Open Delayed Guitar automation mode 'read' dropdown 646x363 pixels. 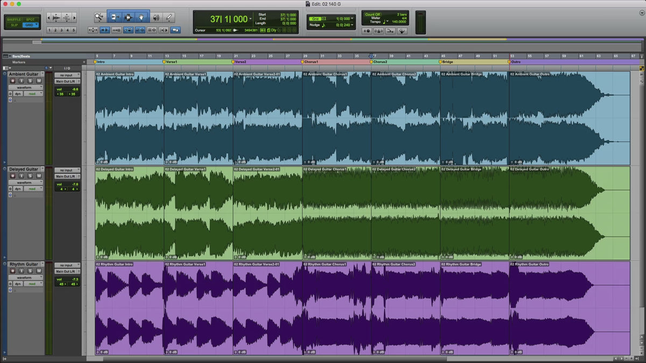(33, 189)
